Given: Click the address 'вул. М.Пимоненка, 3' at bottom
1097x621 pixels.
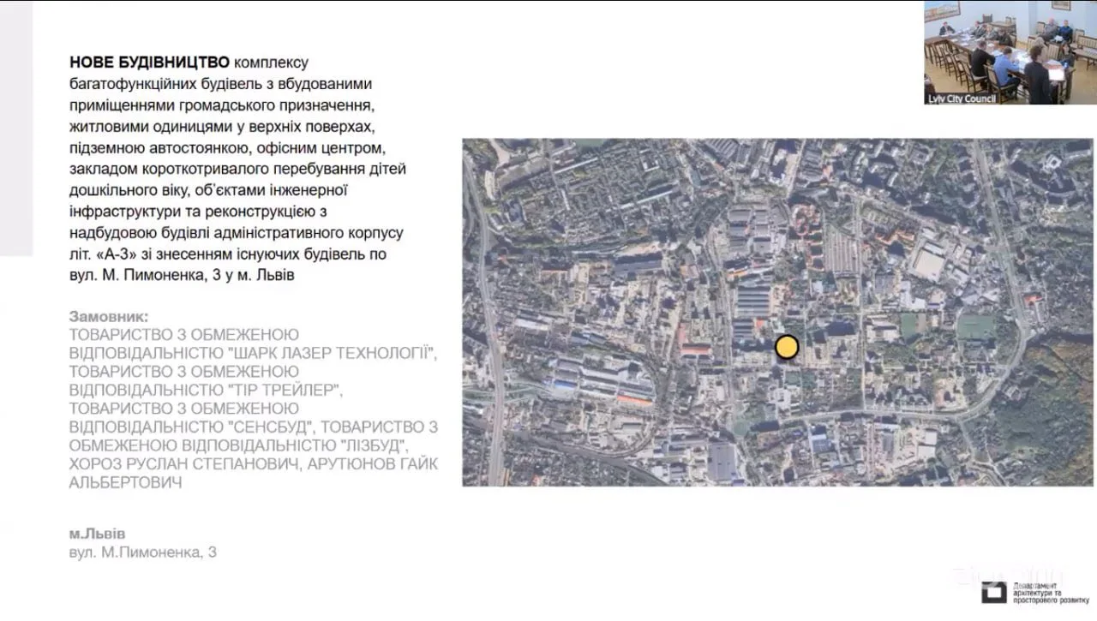Looking at the screenshot, I should click(x=142, y=552).
